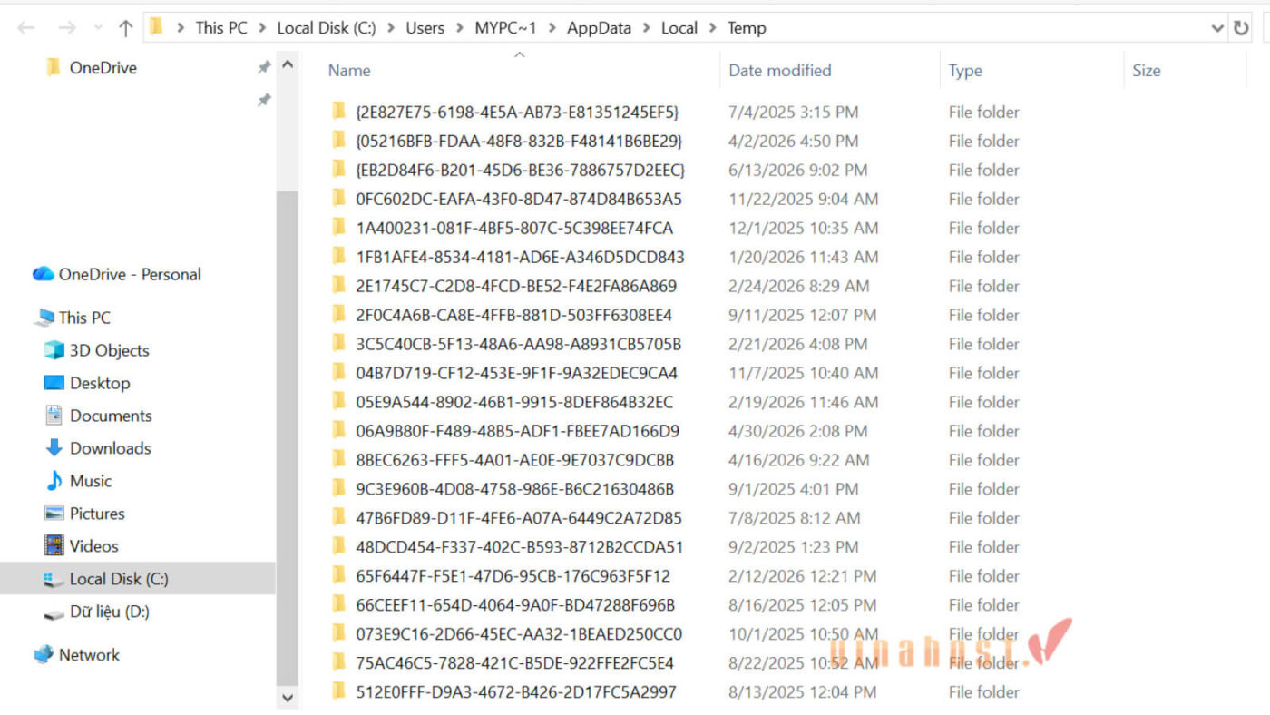Select Desktop in navigation pane
Image resolution: width=1270 pixels, height=715 pixels.
pos(100,383)
